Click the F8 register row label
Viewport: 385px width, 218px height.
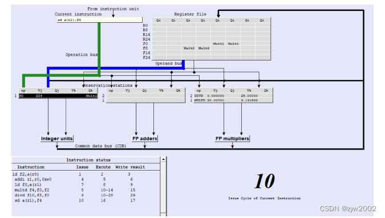tap(145, 48)
